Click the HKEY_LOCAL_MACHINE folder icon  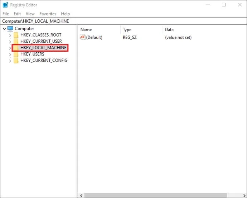16,48
